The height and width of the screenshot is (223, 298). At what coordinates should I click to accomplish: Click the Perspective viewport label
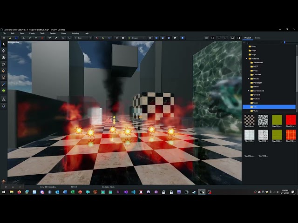coord(14,42)
